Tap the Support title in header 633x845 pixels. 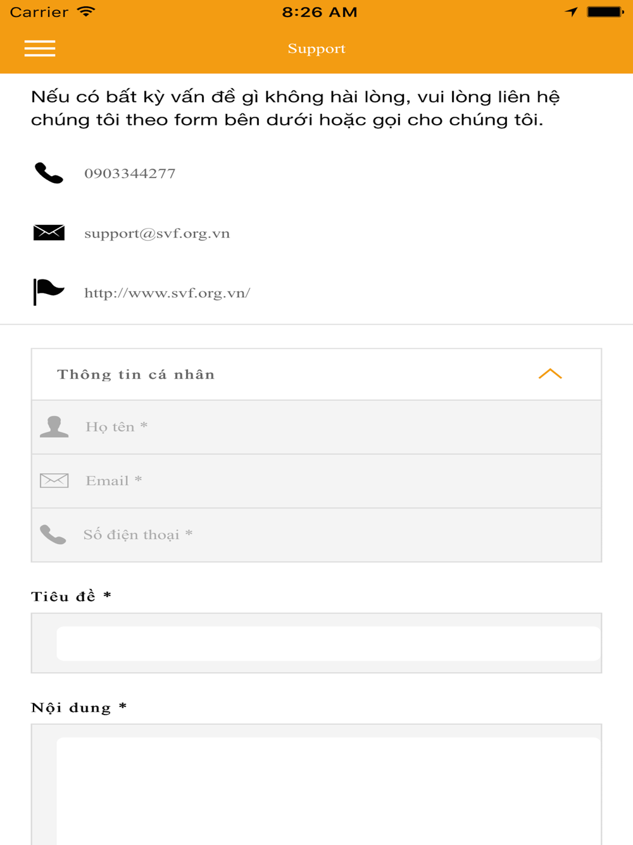[x=316, y=49]
